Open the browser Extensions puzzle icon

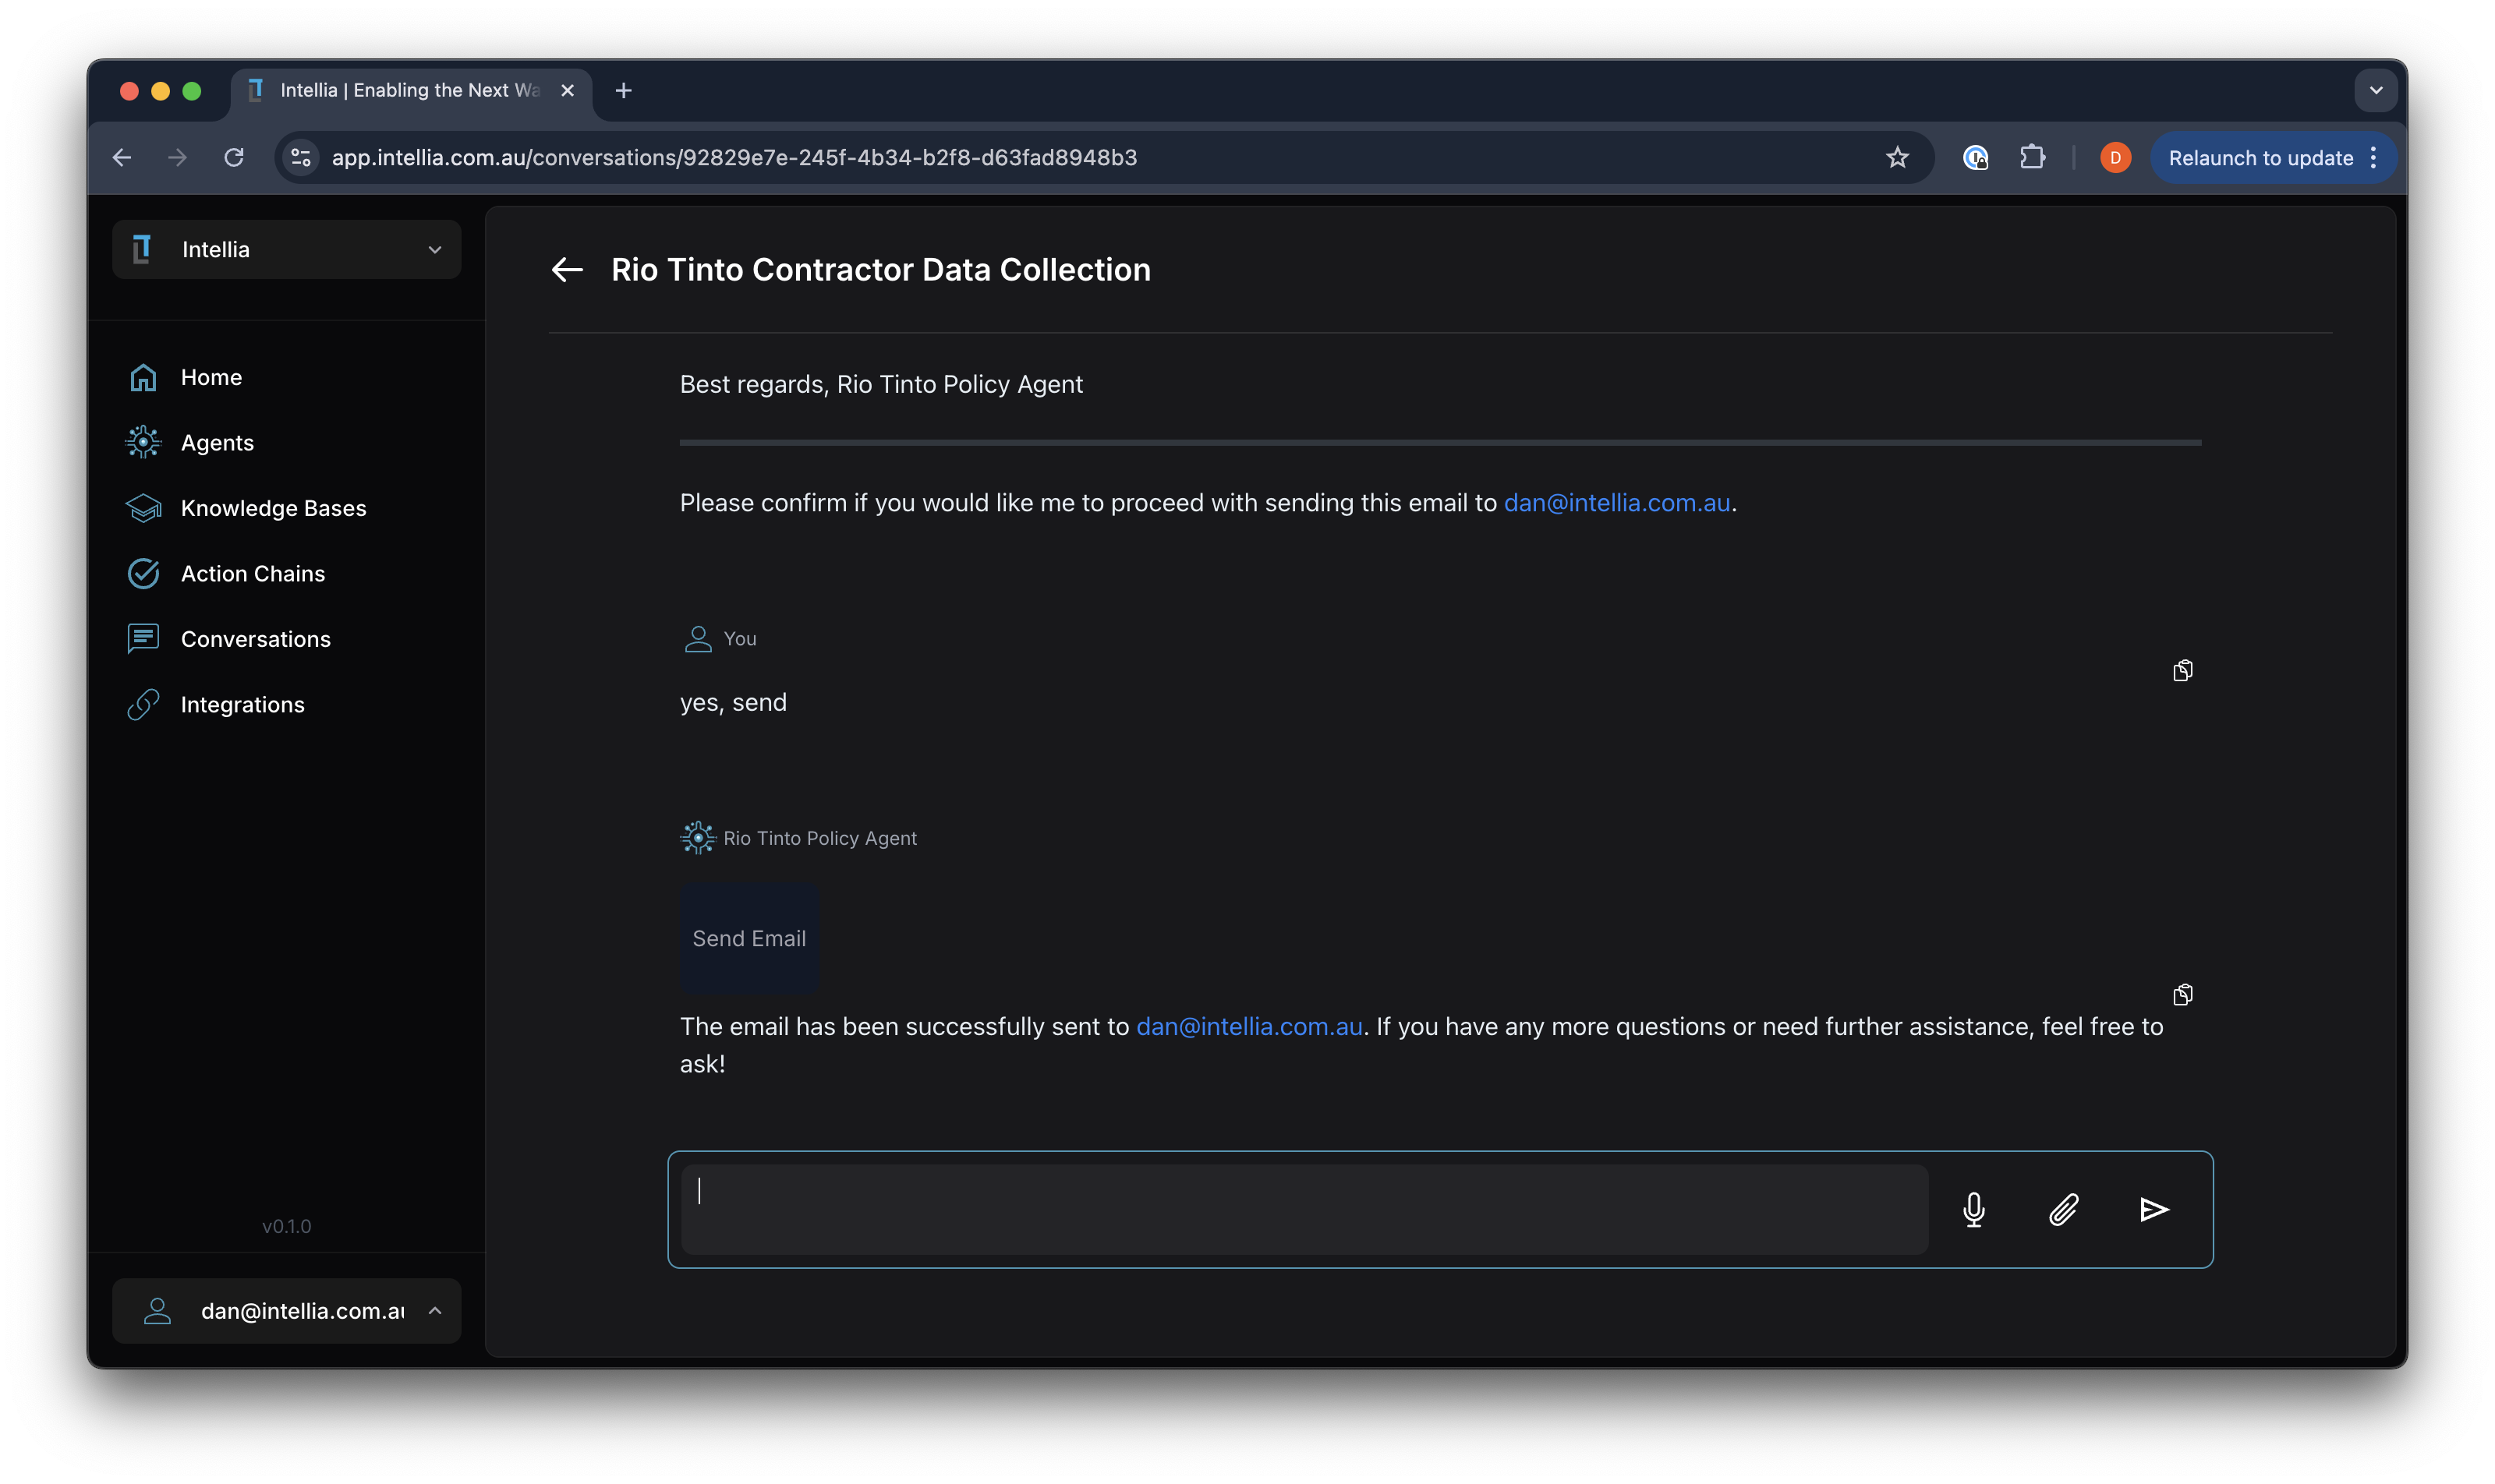pyautogui.click(x=2032, y=157)
